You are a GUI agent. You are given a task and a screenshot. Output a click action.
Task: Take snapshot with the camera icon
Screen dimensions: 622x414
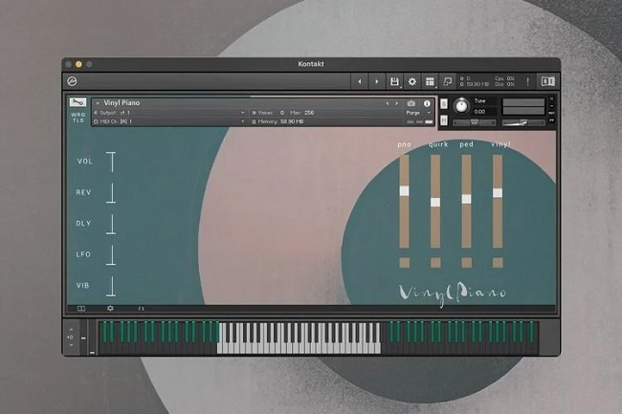click(x=411, y=103)
